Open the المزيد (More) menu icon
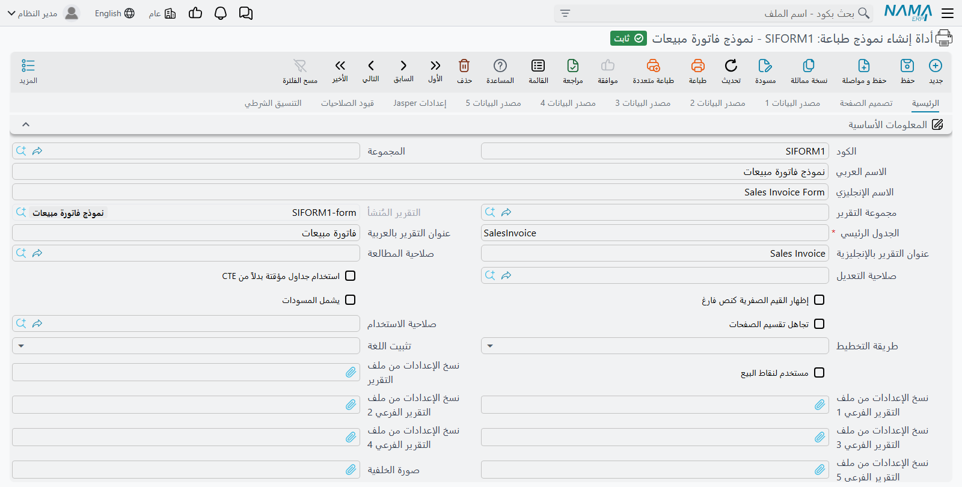Screen dimensions: 962x487 (28, 66)
